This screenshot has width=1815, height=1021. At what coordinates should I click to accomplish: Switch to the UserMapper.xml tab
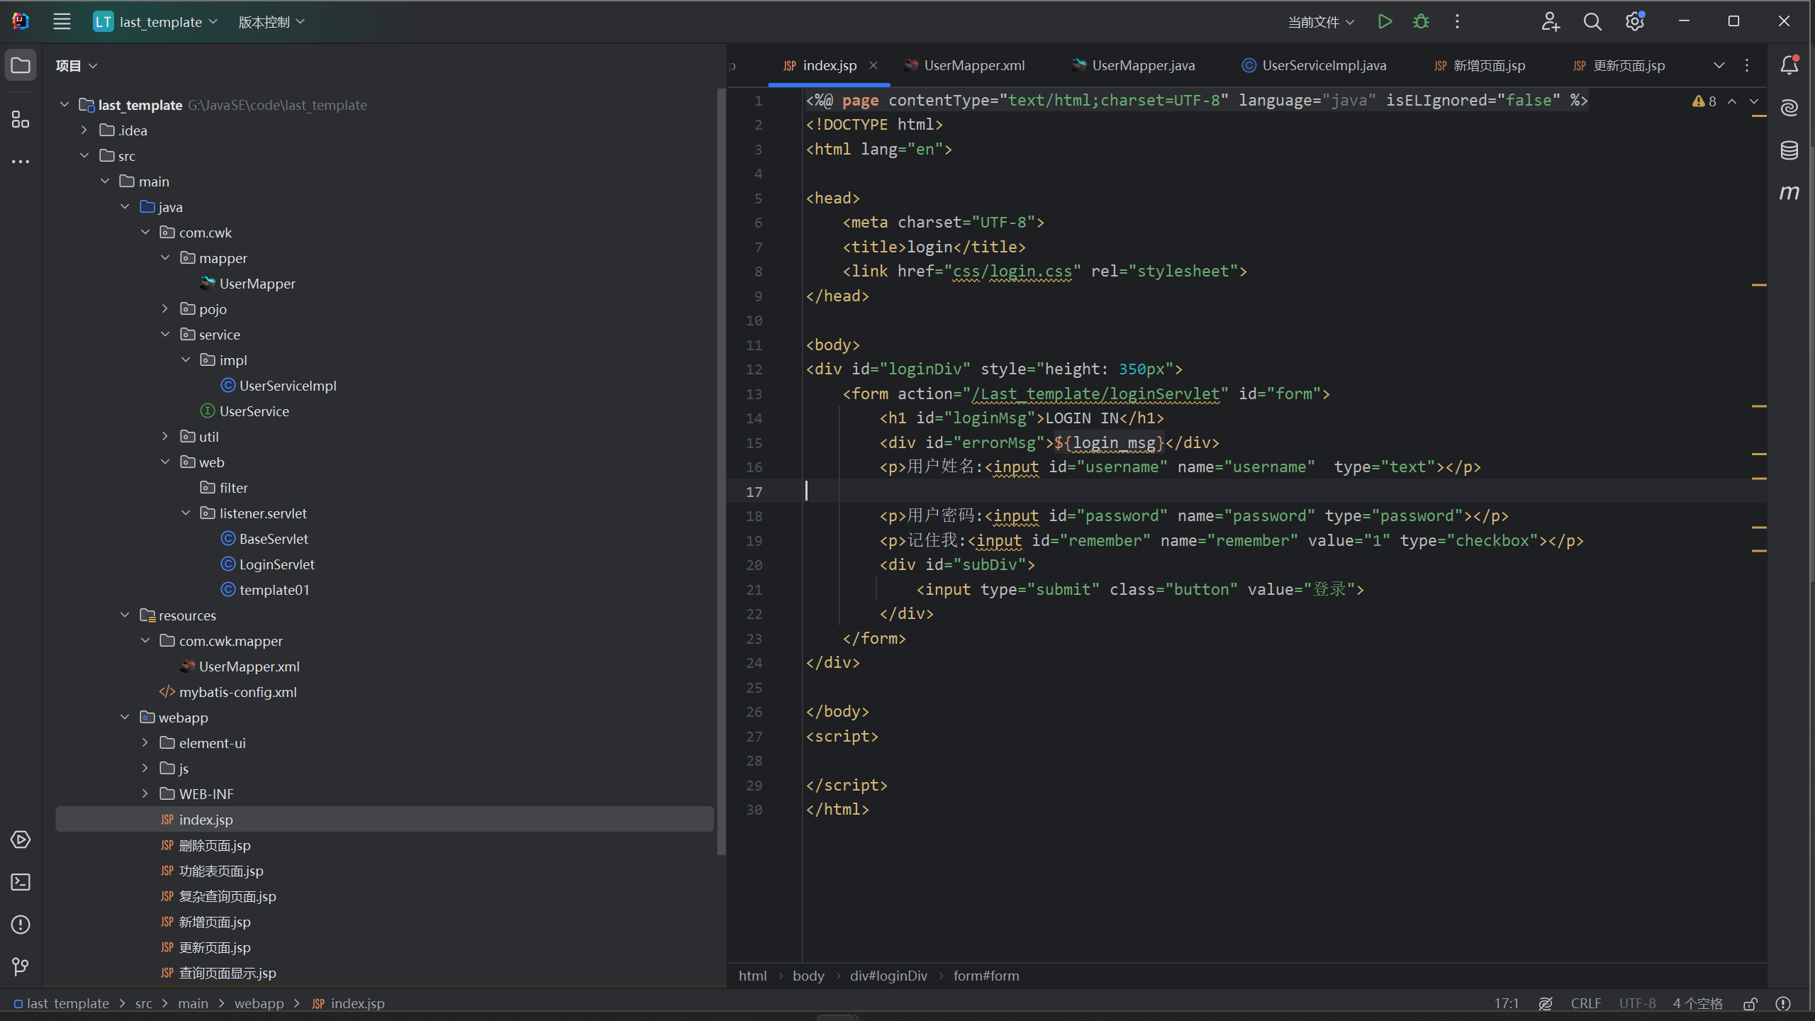tap(973, 65)
